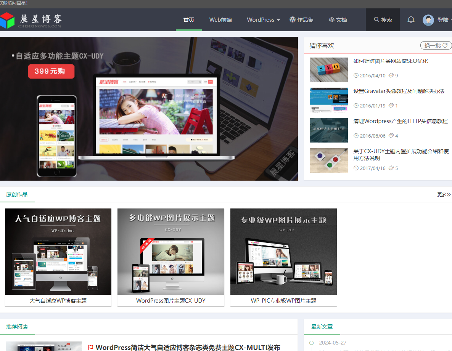Click the user avatar icon
Image resolution: width=452 pixels, height=351 pixels.
tap(428, 20)
